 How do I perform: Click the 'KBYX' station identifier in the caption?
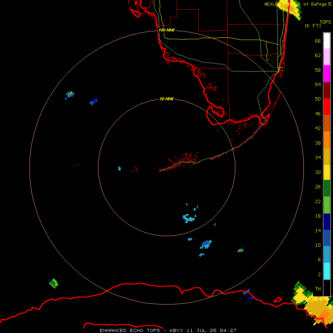pyautogui.click(x=176, y=330)
